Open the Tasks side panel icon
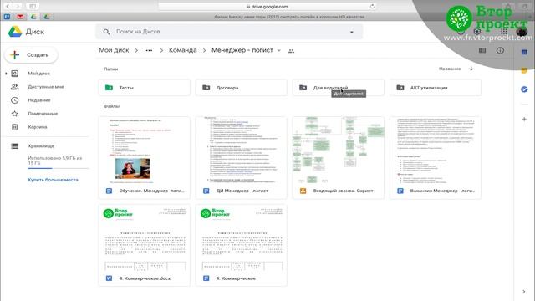Image resolution: width=535 pixels, height=301 pixels. pyautogui.click(x=524, y=89)
